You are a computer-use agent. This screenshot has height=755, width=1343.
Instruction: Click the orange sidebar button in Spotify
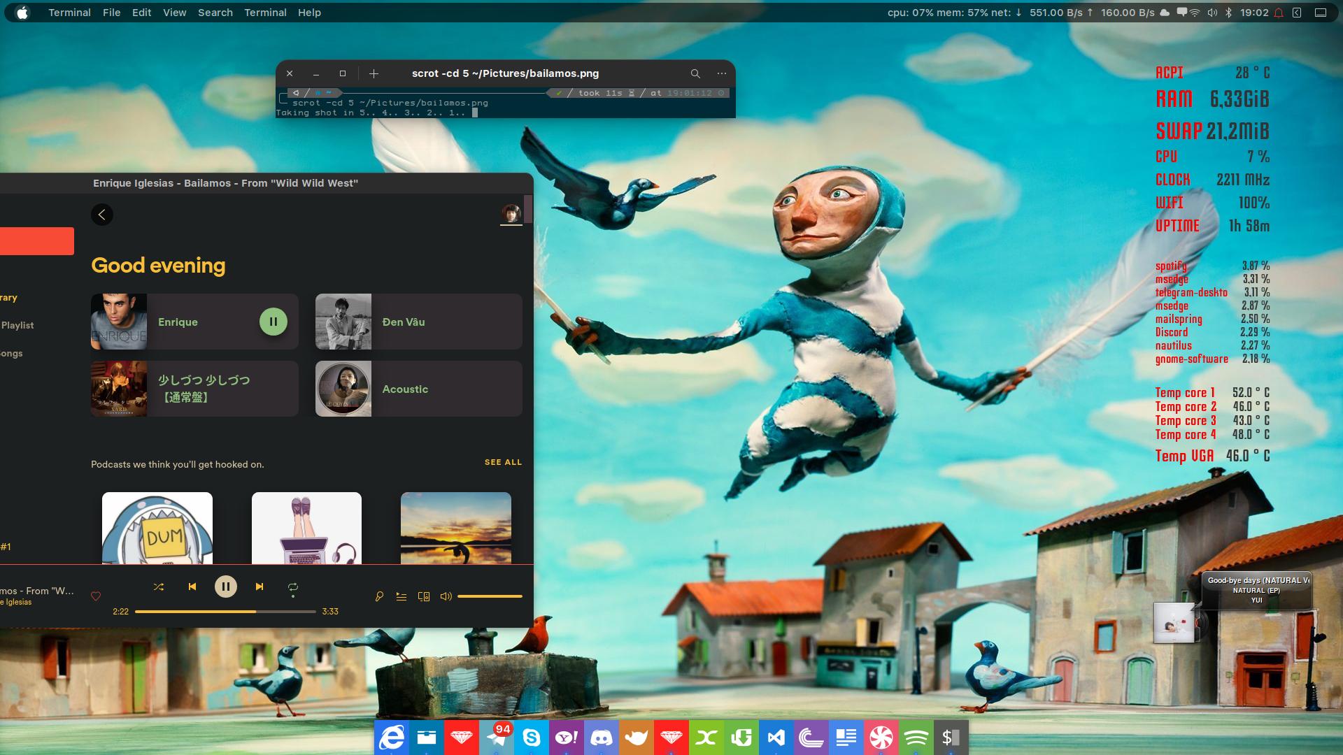(37, 241)
